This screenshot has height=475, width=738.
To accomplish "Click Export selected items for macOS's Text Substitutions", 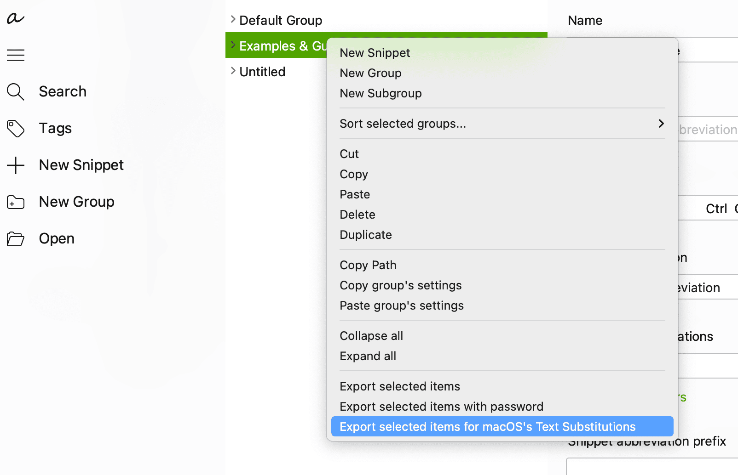I will click(x=487, y=426).
